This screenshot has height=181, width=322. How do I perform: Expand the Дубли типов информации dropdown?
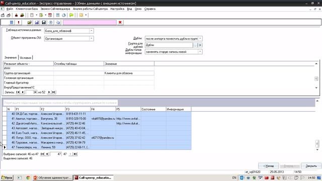click(200, 52)
